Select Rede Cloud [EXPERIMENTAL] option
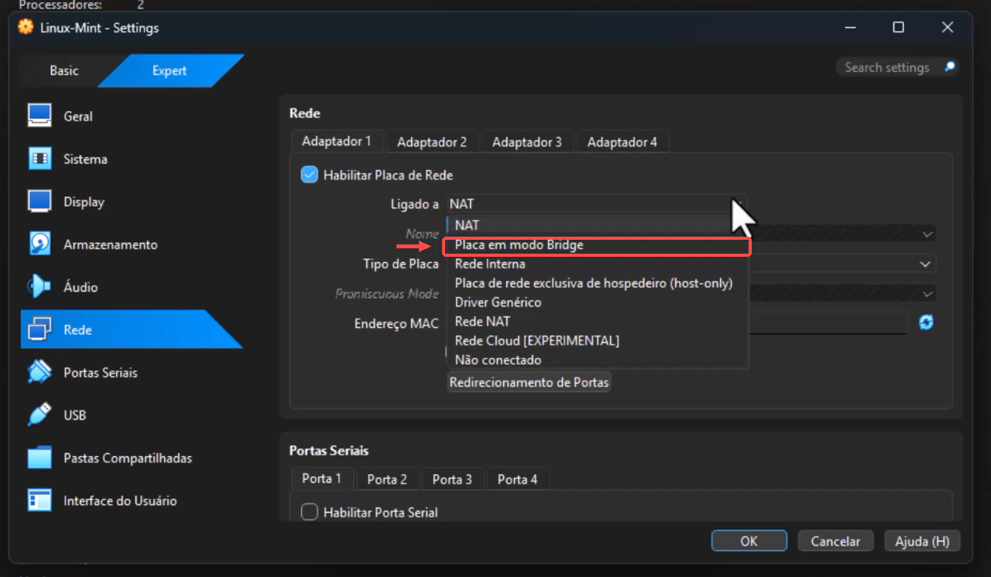 tap(597, 340)
